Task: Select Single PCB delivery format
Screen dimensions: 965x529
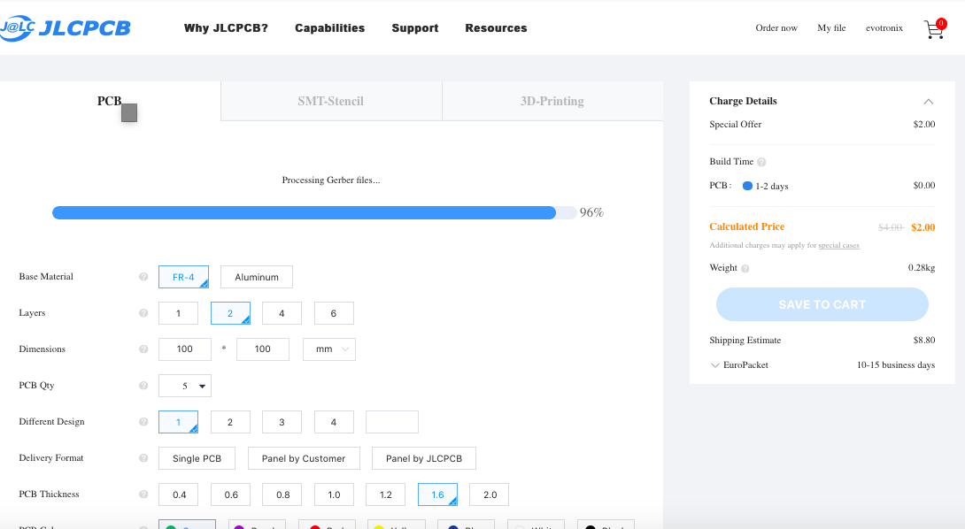Action: [197, 458]
